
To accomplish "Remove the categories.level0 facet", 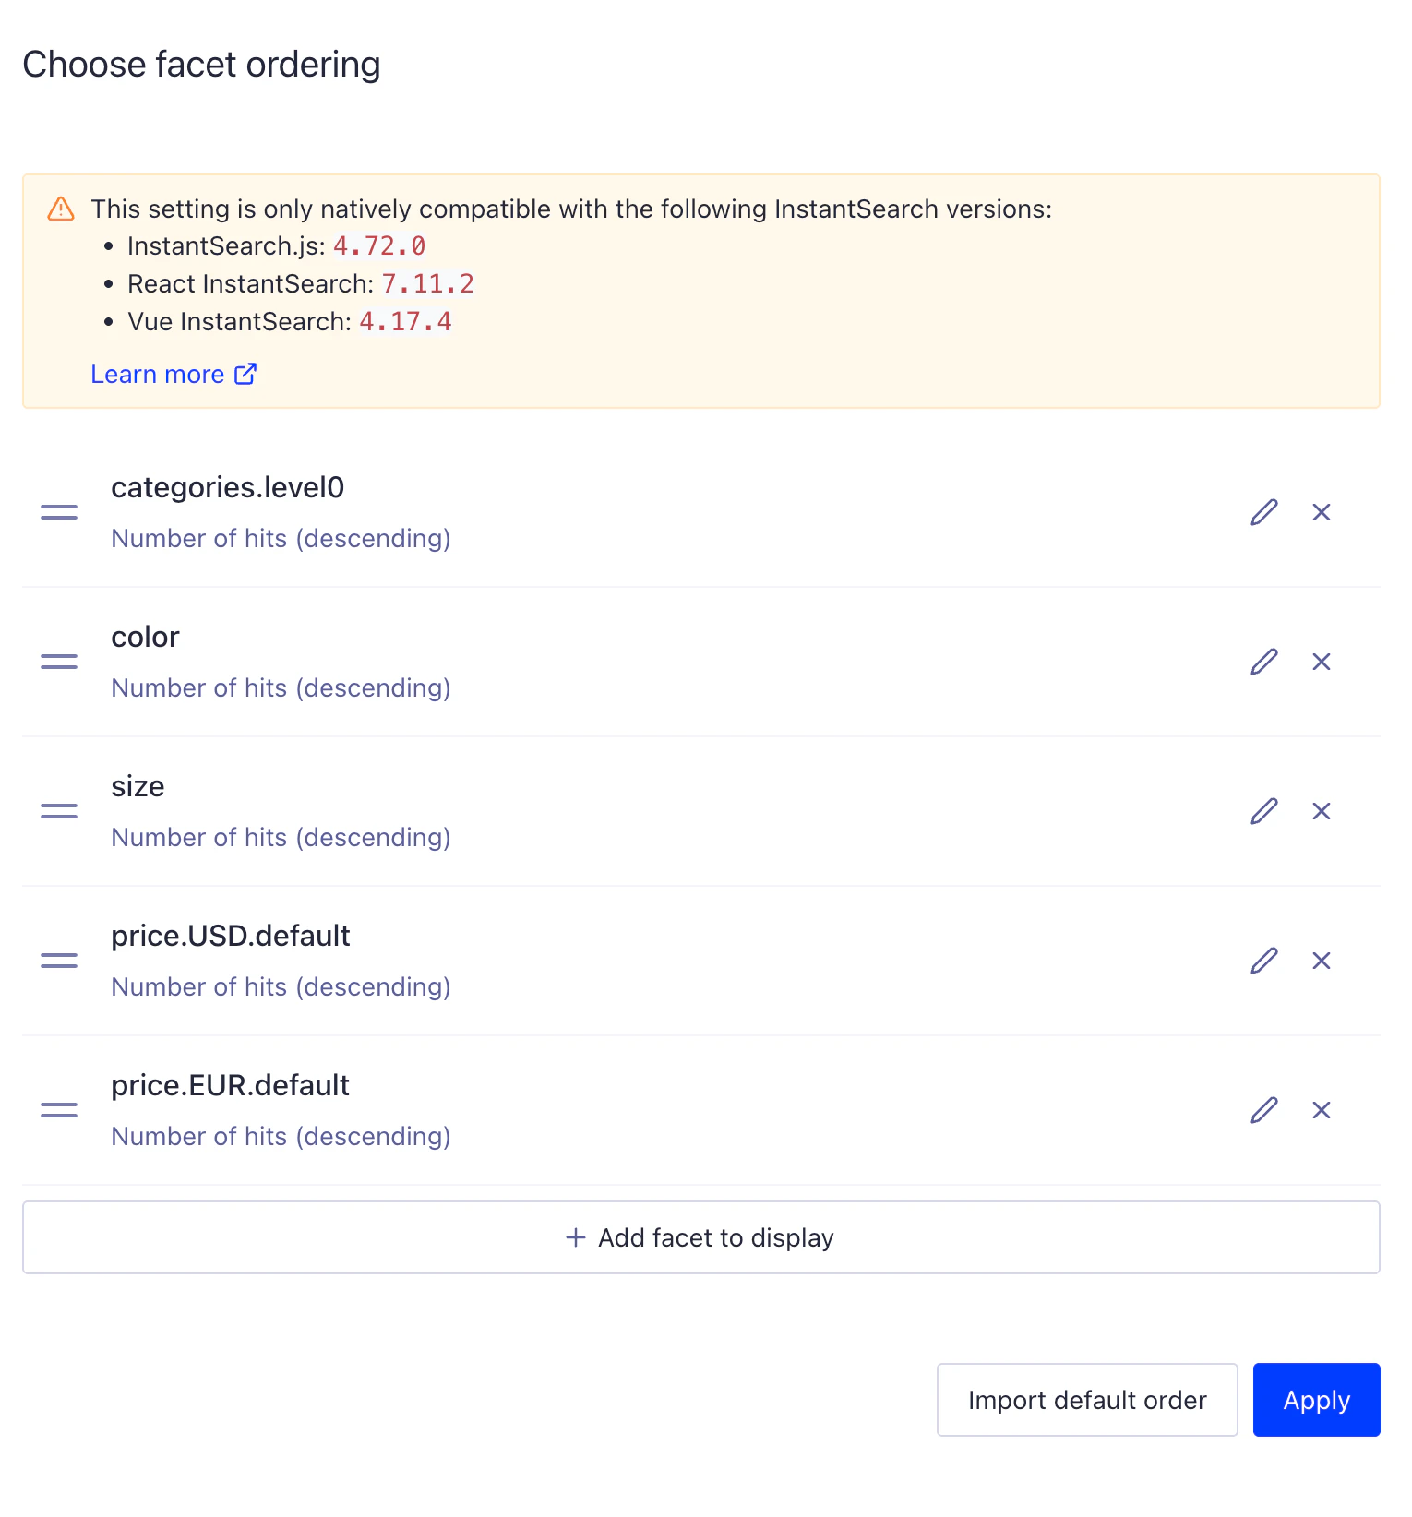I will [x=1322, y=511].
